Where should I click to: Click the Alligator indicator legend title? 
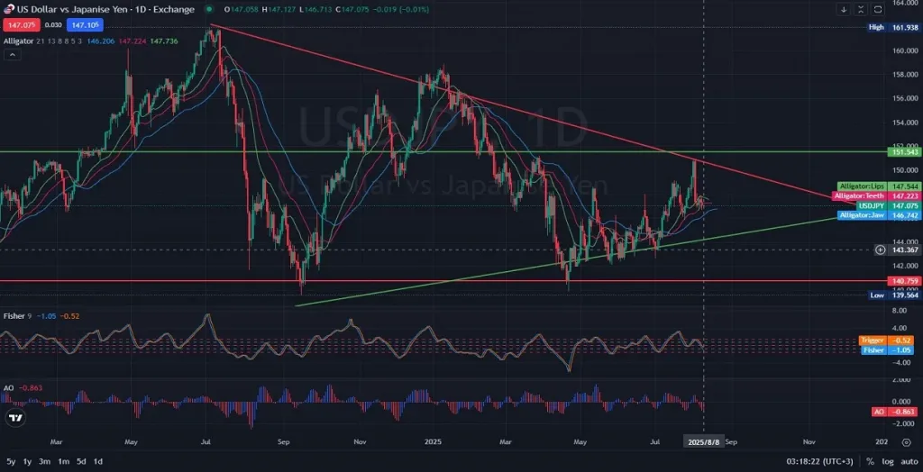click(18, 41)
